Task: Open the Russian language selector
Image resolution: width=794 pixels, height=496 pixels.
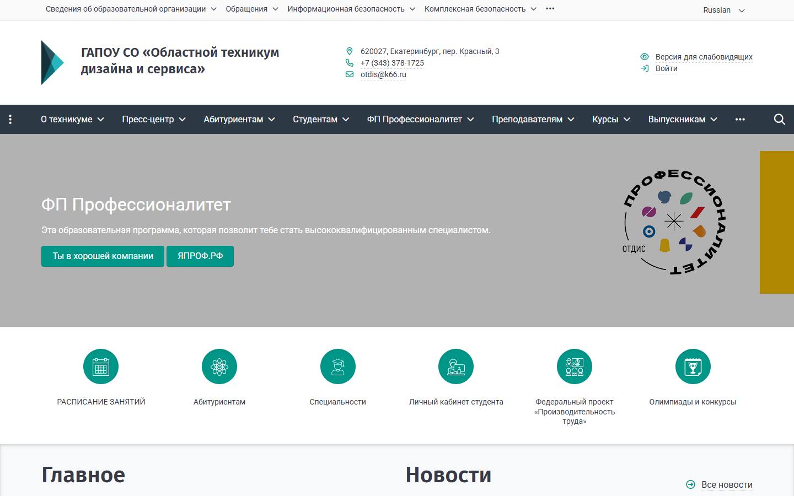Action: point(724,10)
